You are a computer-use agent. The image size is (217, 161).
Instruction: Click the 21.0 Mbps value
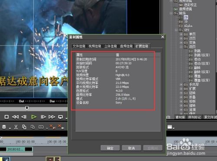click(122, 83)
